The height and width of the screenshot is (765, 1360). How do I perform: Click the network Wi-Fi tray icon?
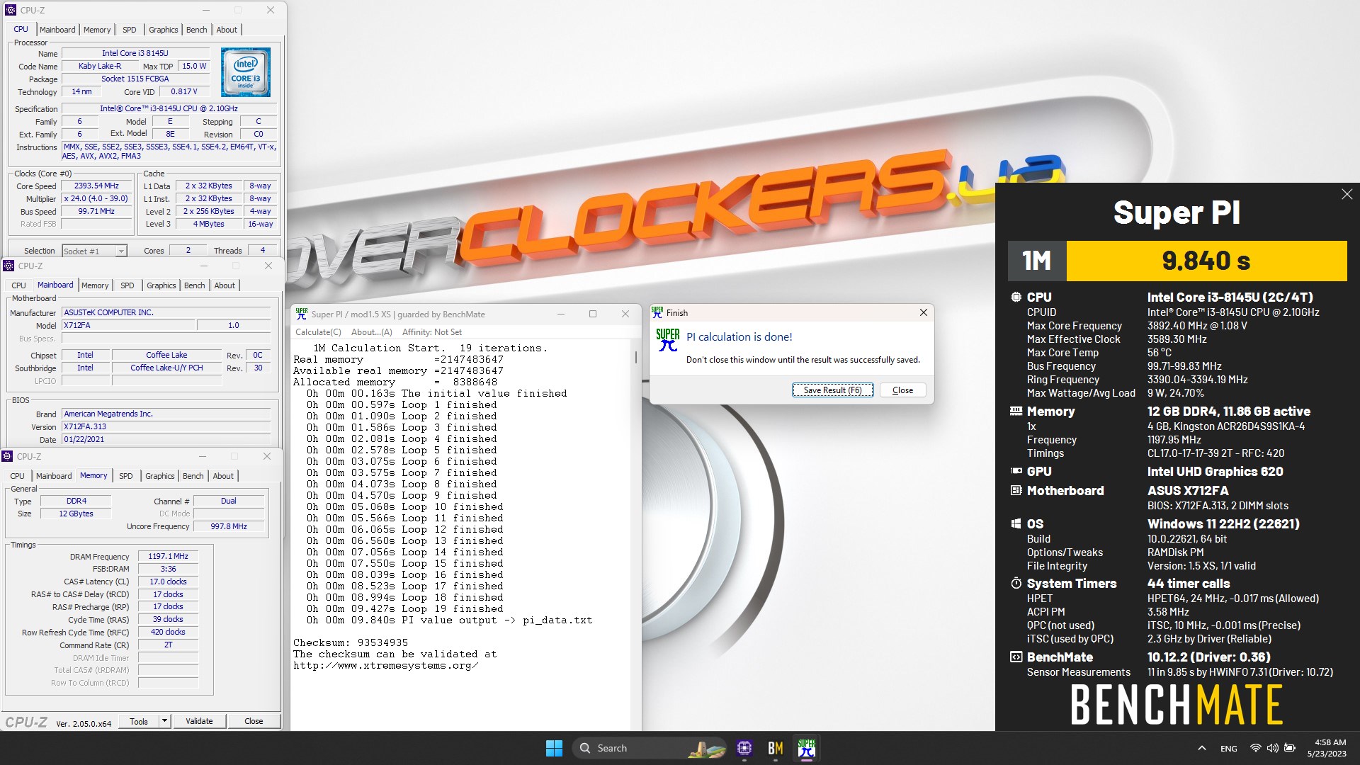tap(1255, 748)
